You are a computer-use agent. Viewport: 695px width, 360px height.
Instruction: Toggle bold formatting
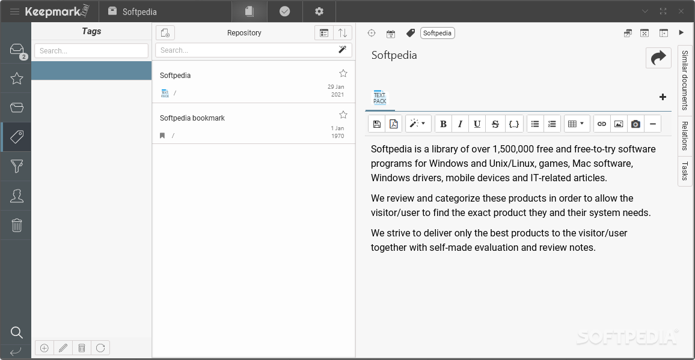pos(443,124)
